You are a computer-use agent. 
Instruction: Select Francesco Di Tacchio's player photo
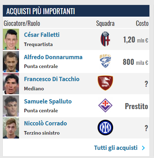pyautogui.click(x=11, y=84)
